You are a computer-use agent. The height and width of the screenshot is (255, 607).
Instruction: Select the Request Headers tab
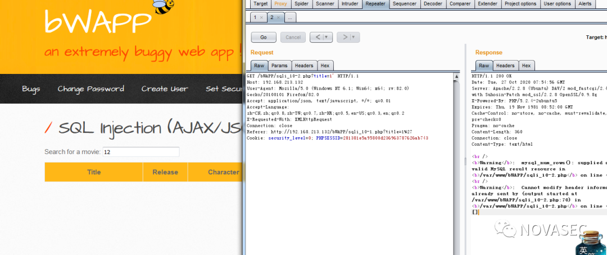(x=305, y=66)
